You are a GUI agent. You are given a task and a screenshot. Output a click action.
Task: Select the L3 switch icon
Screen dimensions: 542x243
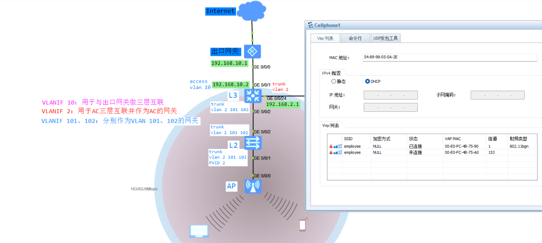(x=253, y=96)
